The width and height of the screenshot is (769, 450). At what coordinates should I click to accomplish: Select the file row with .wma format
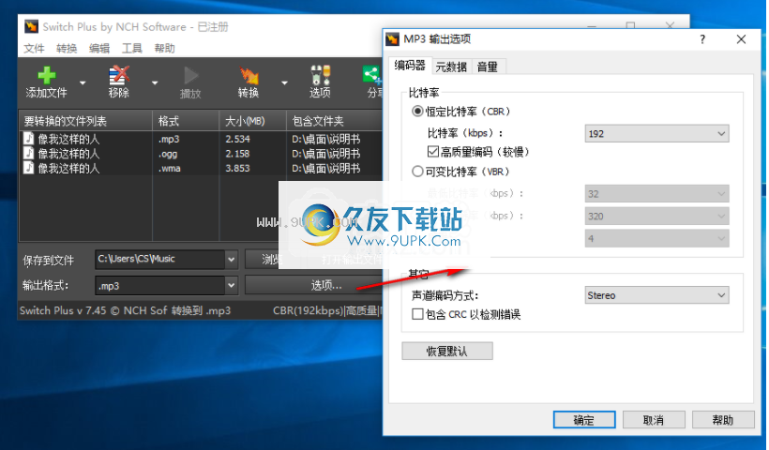201,168
